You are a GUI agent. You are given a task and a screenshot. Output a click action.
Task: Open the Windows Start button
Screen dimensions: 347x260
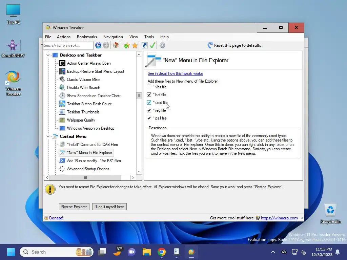point(11,252)
